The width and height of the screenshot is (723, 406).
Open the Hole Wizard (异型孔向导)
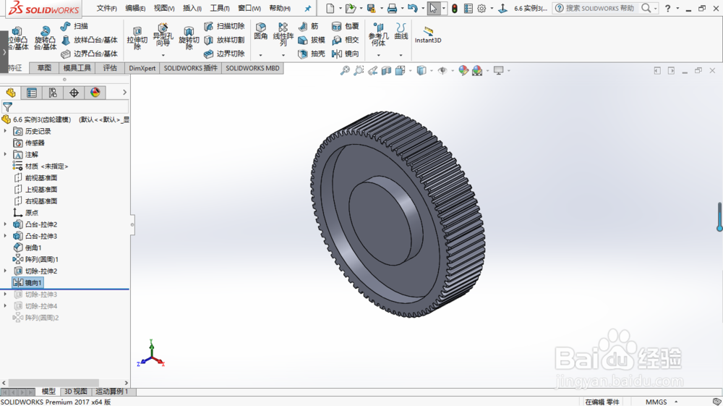pos(163,35)
